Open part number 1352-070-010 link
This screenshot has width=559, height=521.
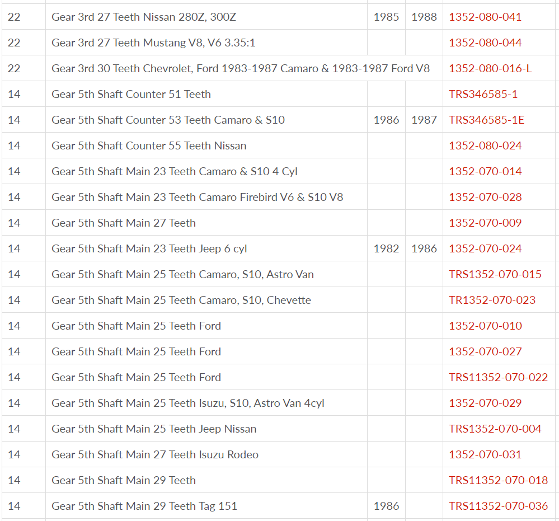click(x=485, y=326)
